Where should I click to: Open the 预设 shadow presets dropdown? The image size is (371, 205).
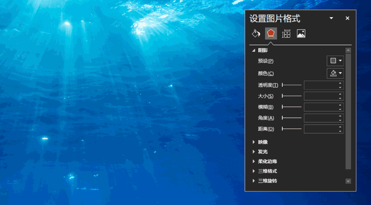point(335,61)
